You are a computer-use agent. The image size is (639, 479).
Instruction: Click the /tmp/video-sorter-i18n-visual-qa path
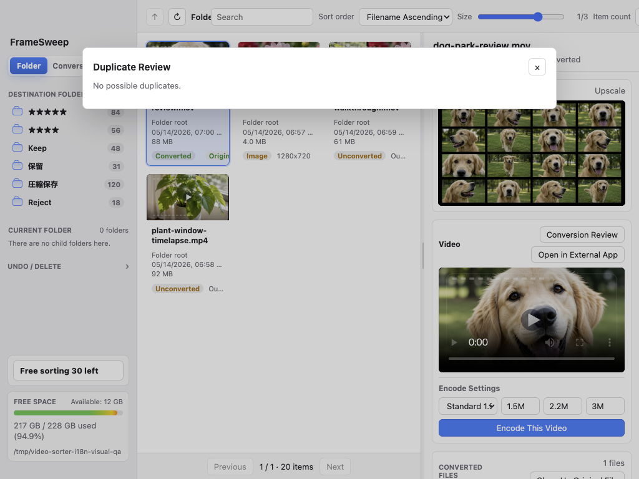67,452
